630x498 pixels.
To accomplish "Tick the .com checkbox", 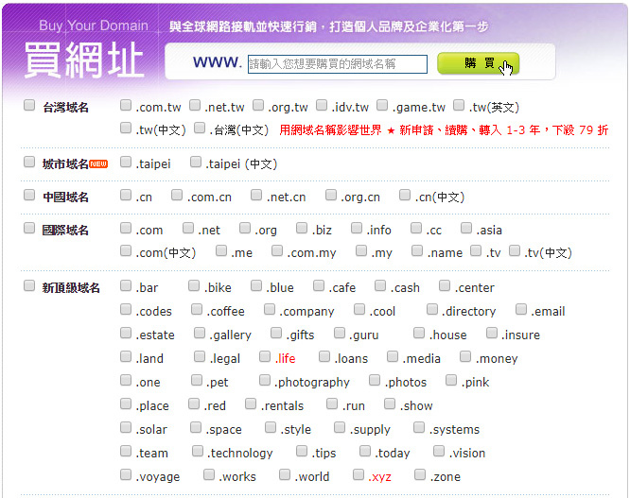I will tap(126, 229).
